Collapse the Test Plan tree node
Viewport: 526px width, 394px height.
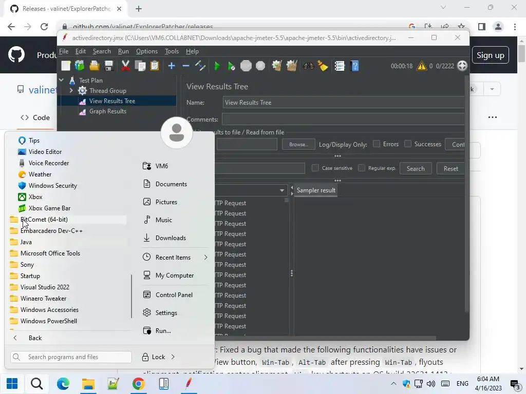pos(62,80)
